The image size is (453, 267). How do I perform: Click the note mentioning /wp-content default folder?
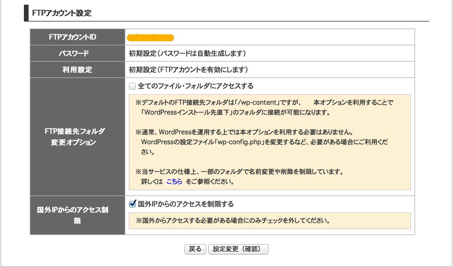[264, 107]
